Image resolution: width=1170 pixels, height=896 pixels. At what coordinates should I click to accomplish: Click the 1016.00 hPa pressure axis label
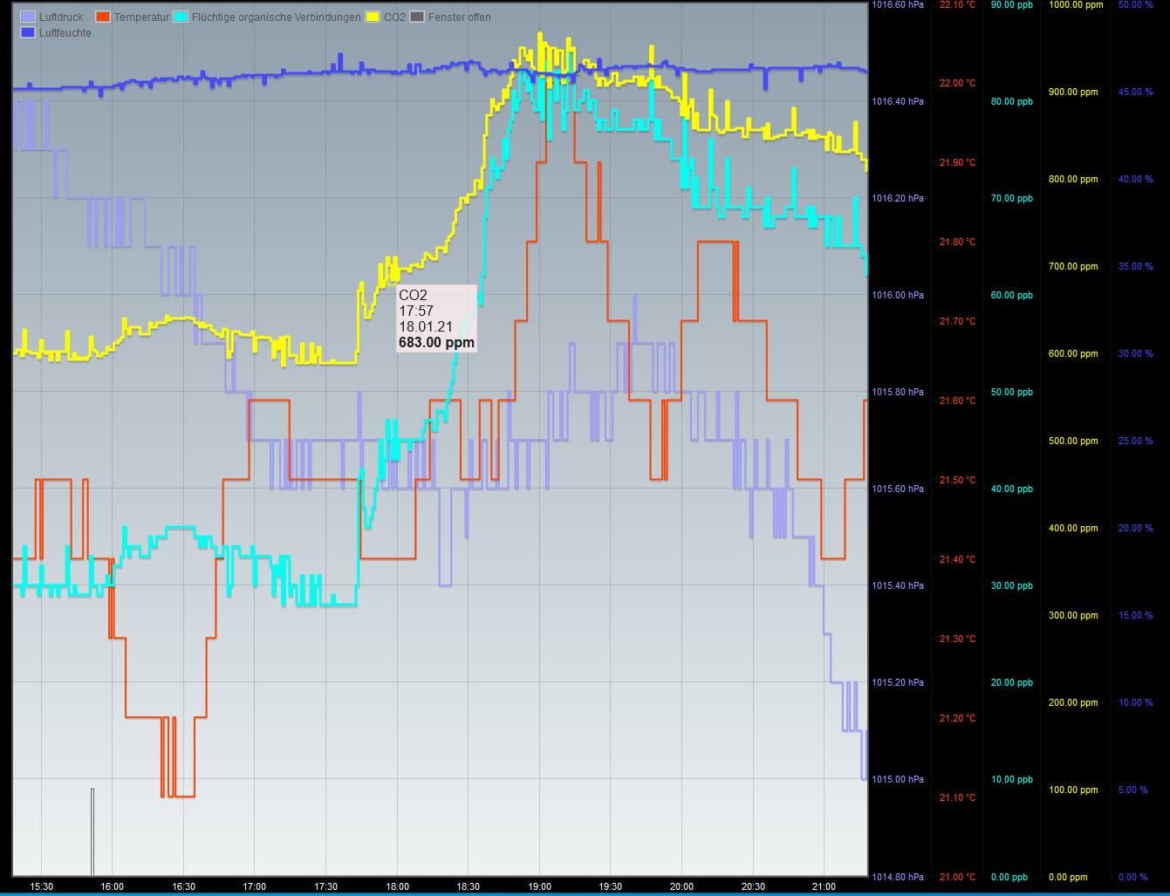click(x=898, y=295)
